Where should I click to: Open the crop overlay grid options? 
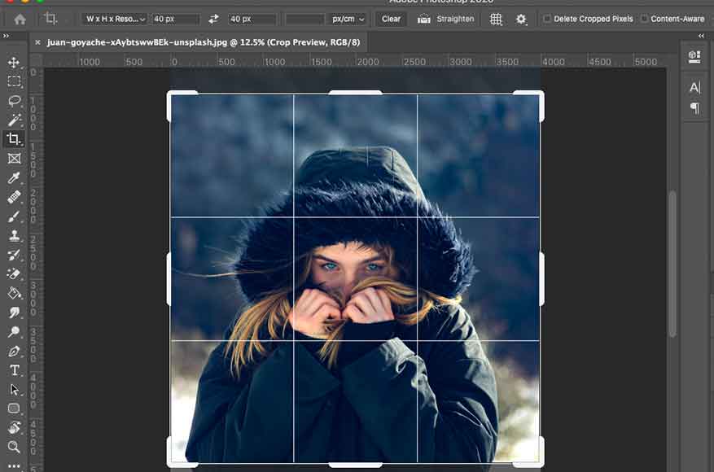coord(496,19)
